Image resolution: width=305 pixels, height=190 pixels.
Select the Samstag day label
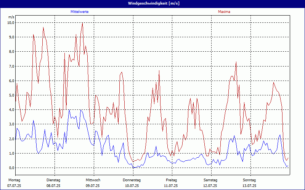click(210, 180)
